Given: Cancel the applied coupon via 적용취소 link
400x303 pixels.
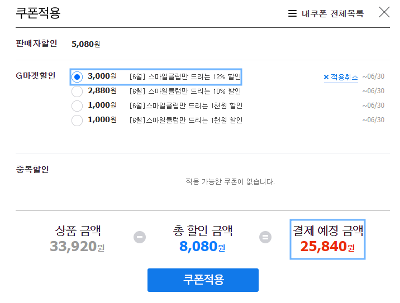Looking at the screenshot, I should pyautogui.click(x=344, y=77).
